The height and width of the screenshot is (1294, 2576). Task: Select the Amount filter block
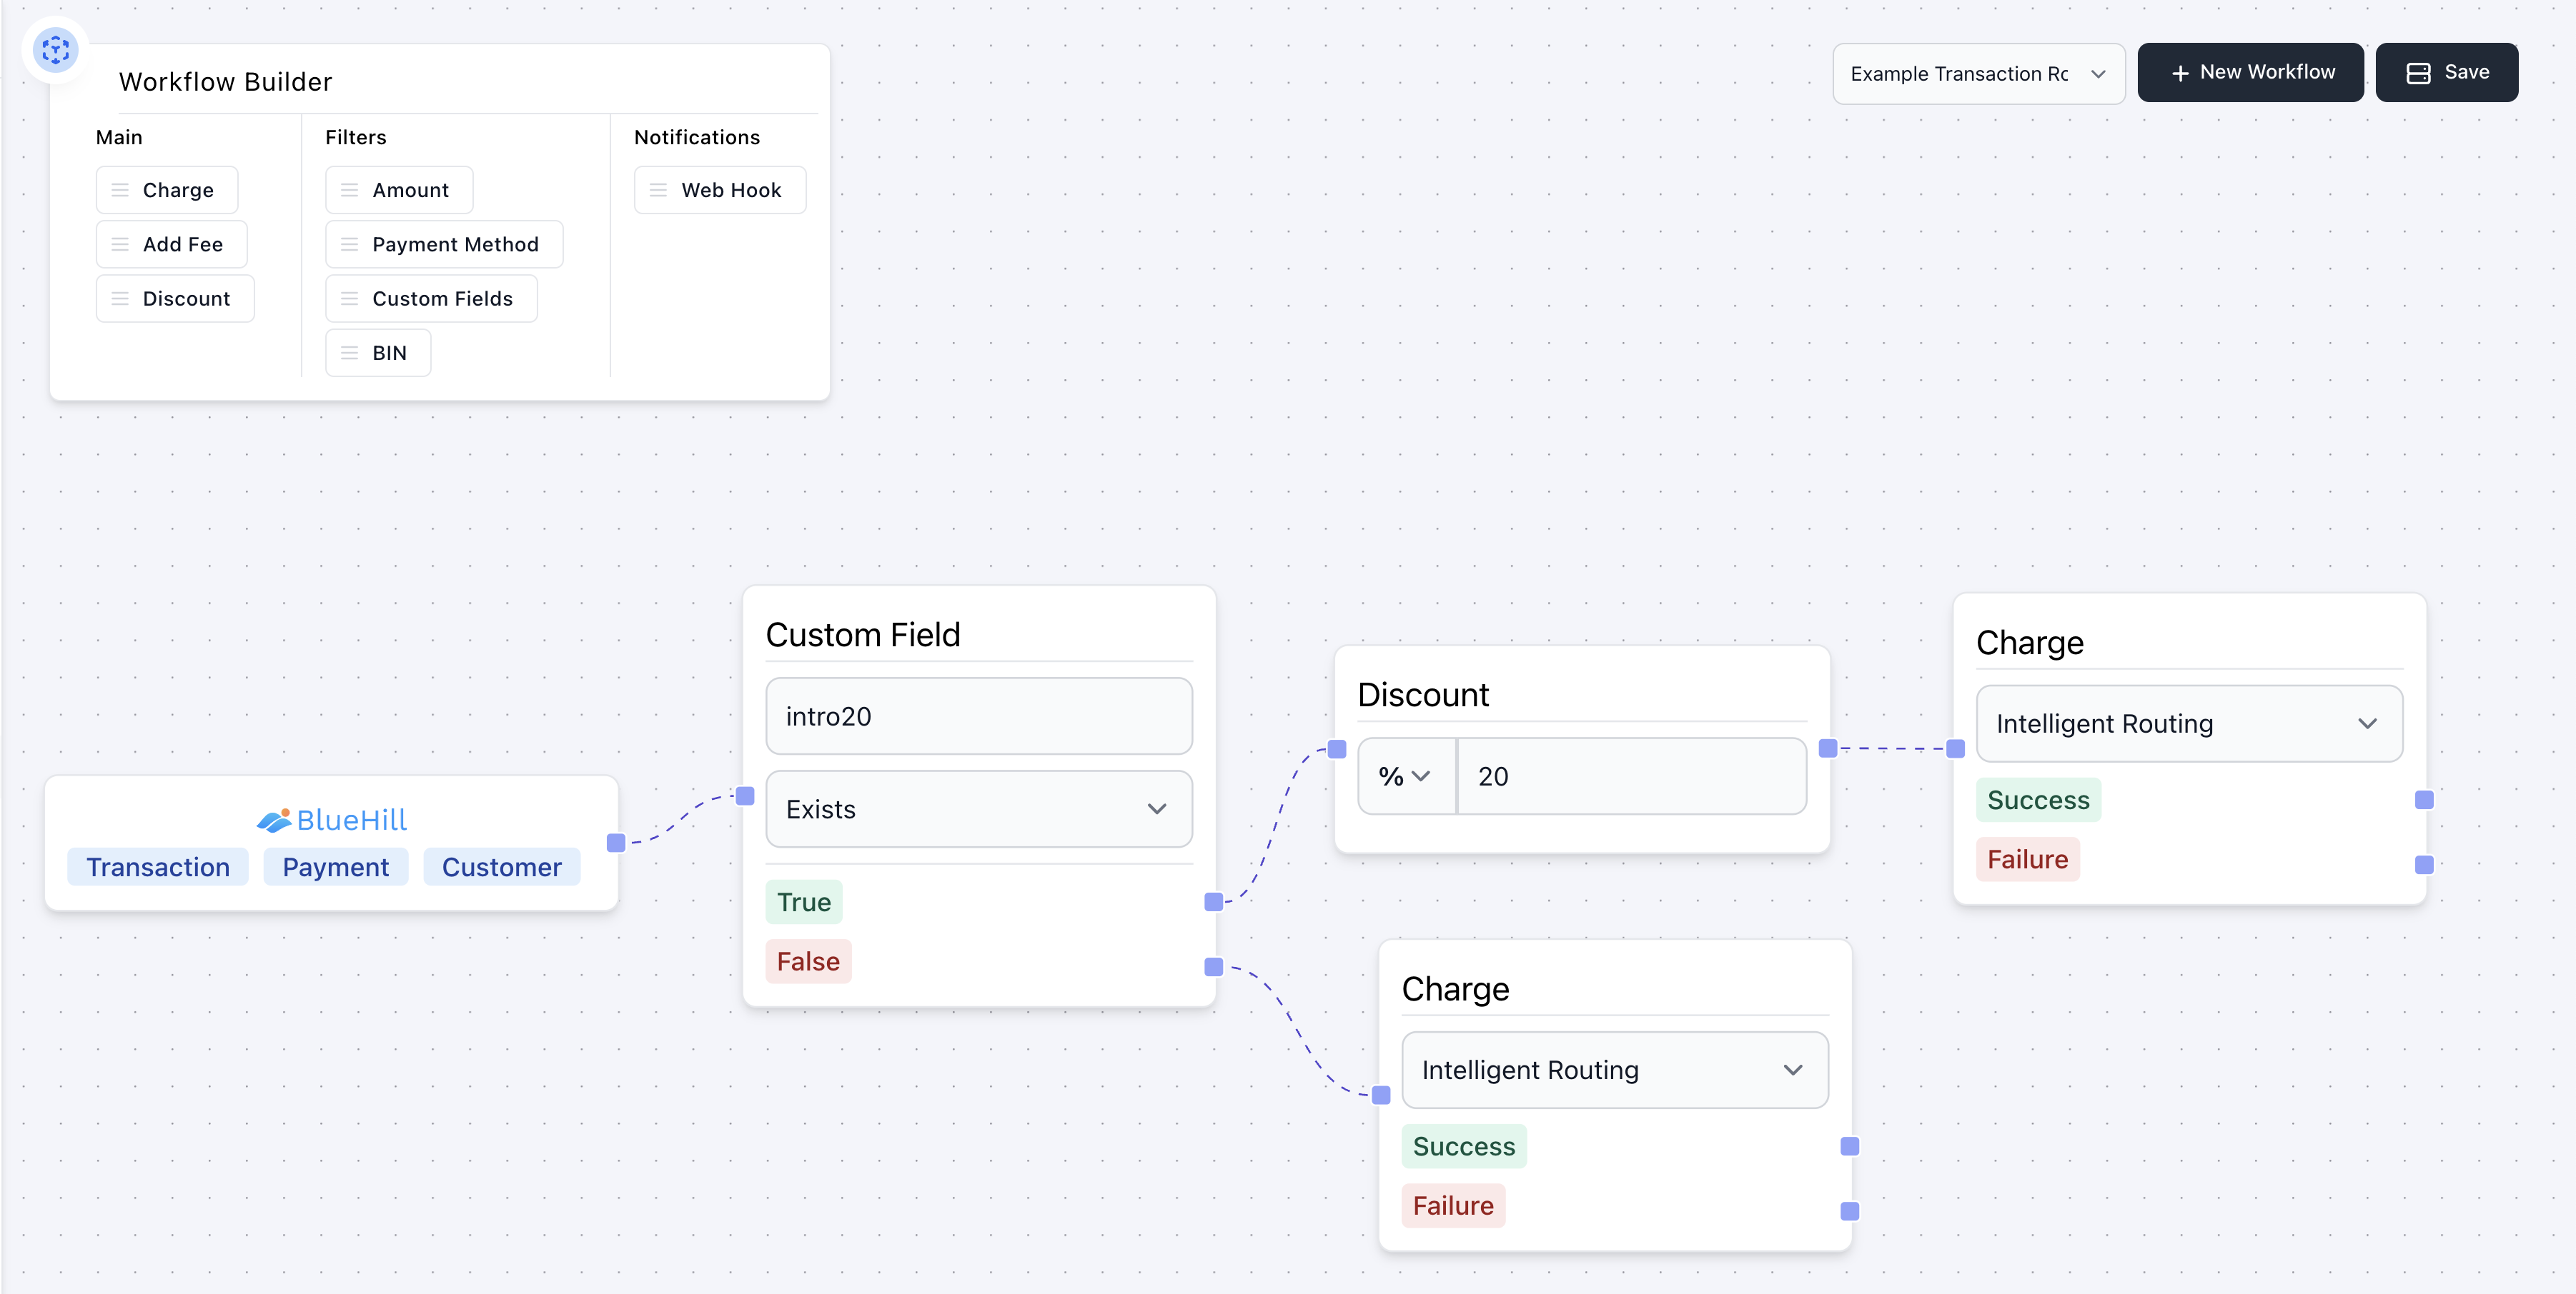click(399, 190)
